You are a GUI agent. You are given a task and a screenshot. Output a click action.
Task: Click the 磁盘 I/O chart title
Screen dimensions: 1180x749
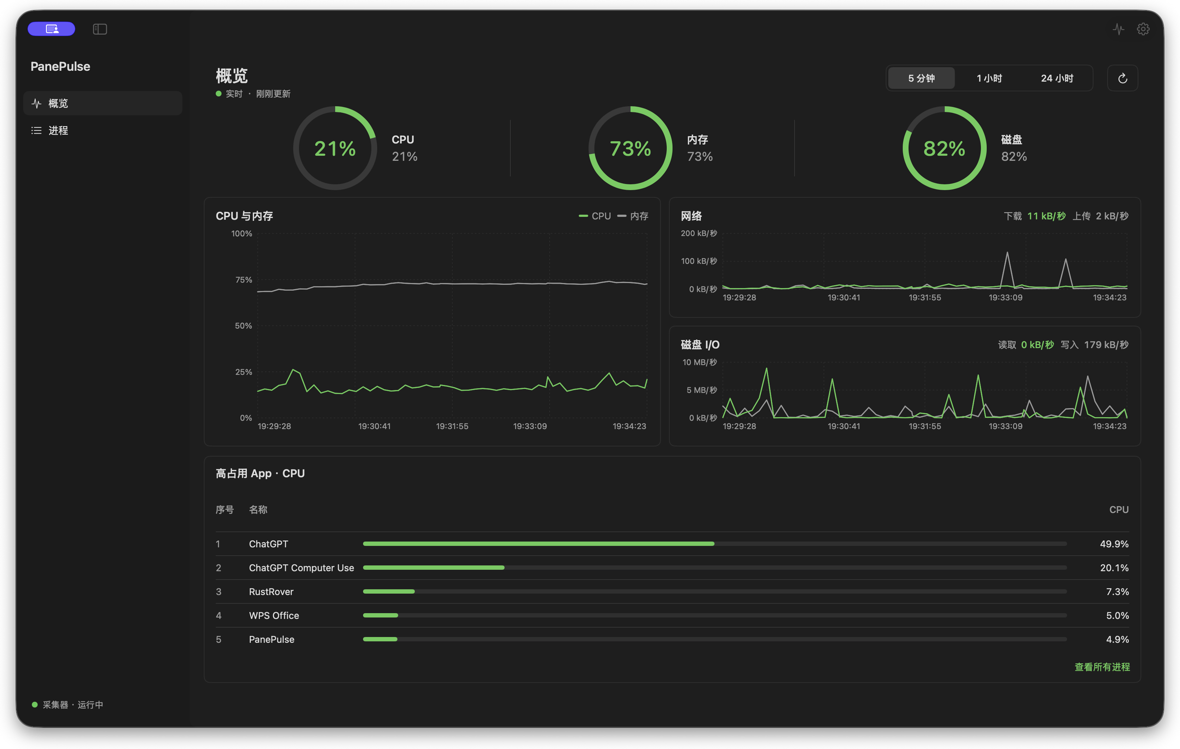(x=700, y=344)
